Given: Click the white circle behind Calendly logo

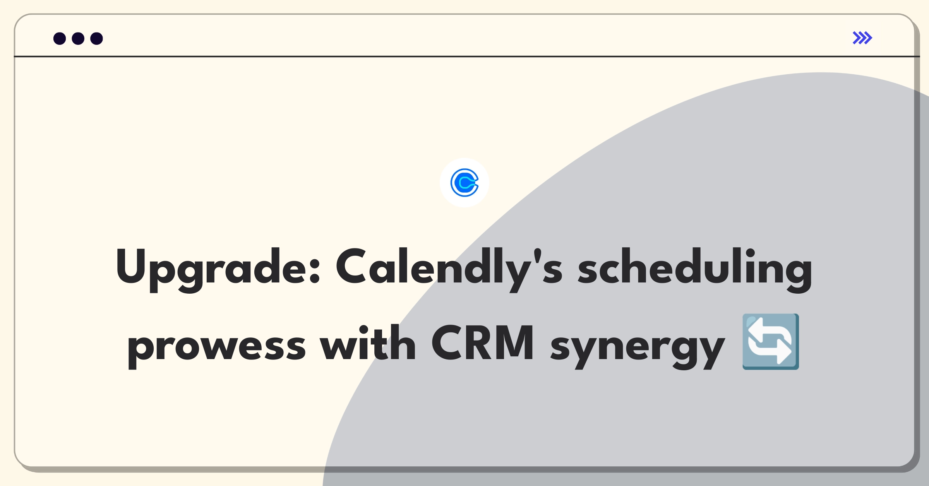Looking at the screenshot, I should tap(464, 183).
